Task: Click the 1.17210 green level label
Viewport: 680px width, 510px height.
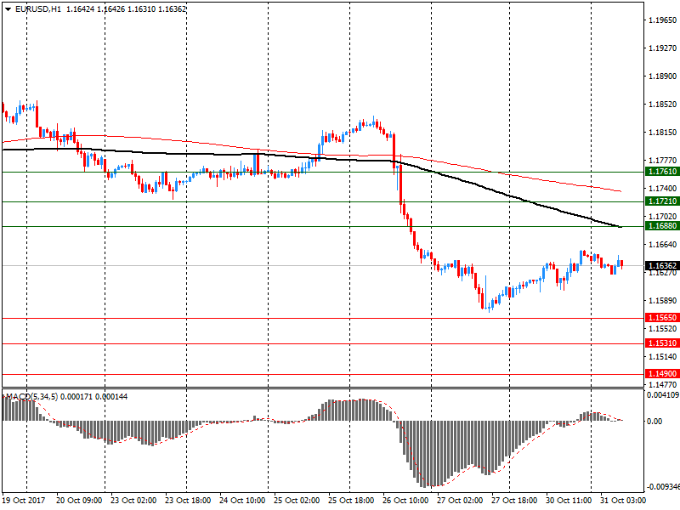Action: click(x=662, y=201)
